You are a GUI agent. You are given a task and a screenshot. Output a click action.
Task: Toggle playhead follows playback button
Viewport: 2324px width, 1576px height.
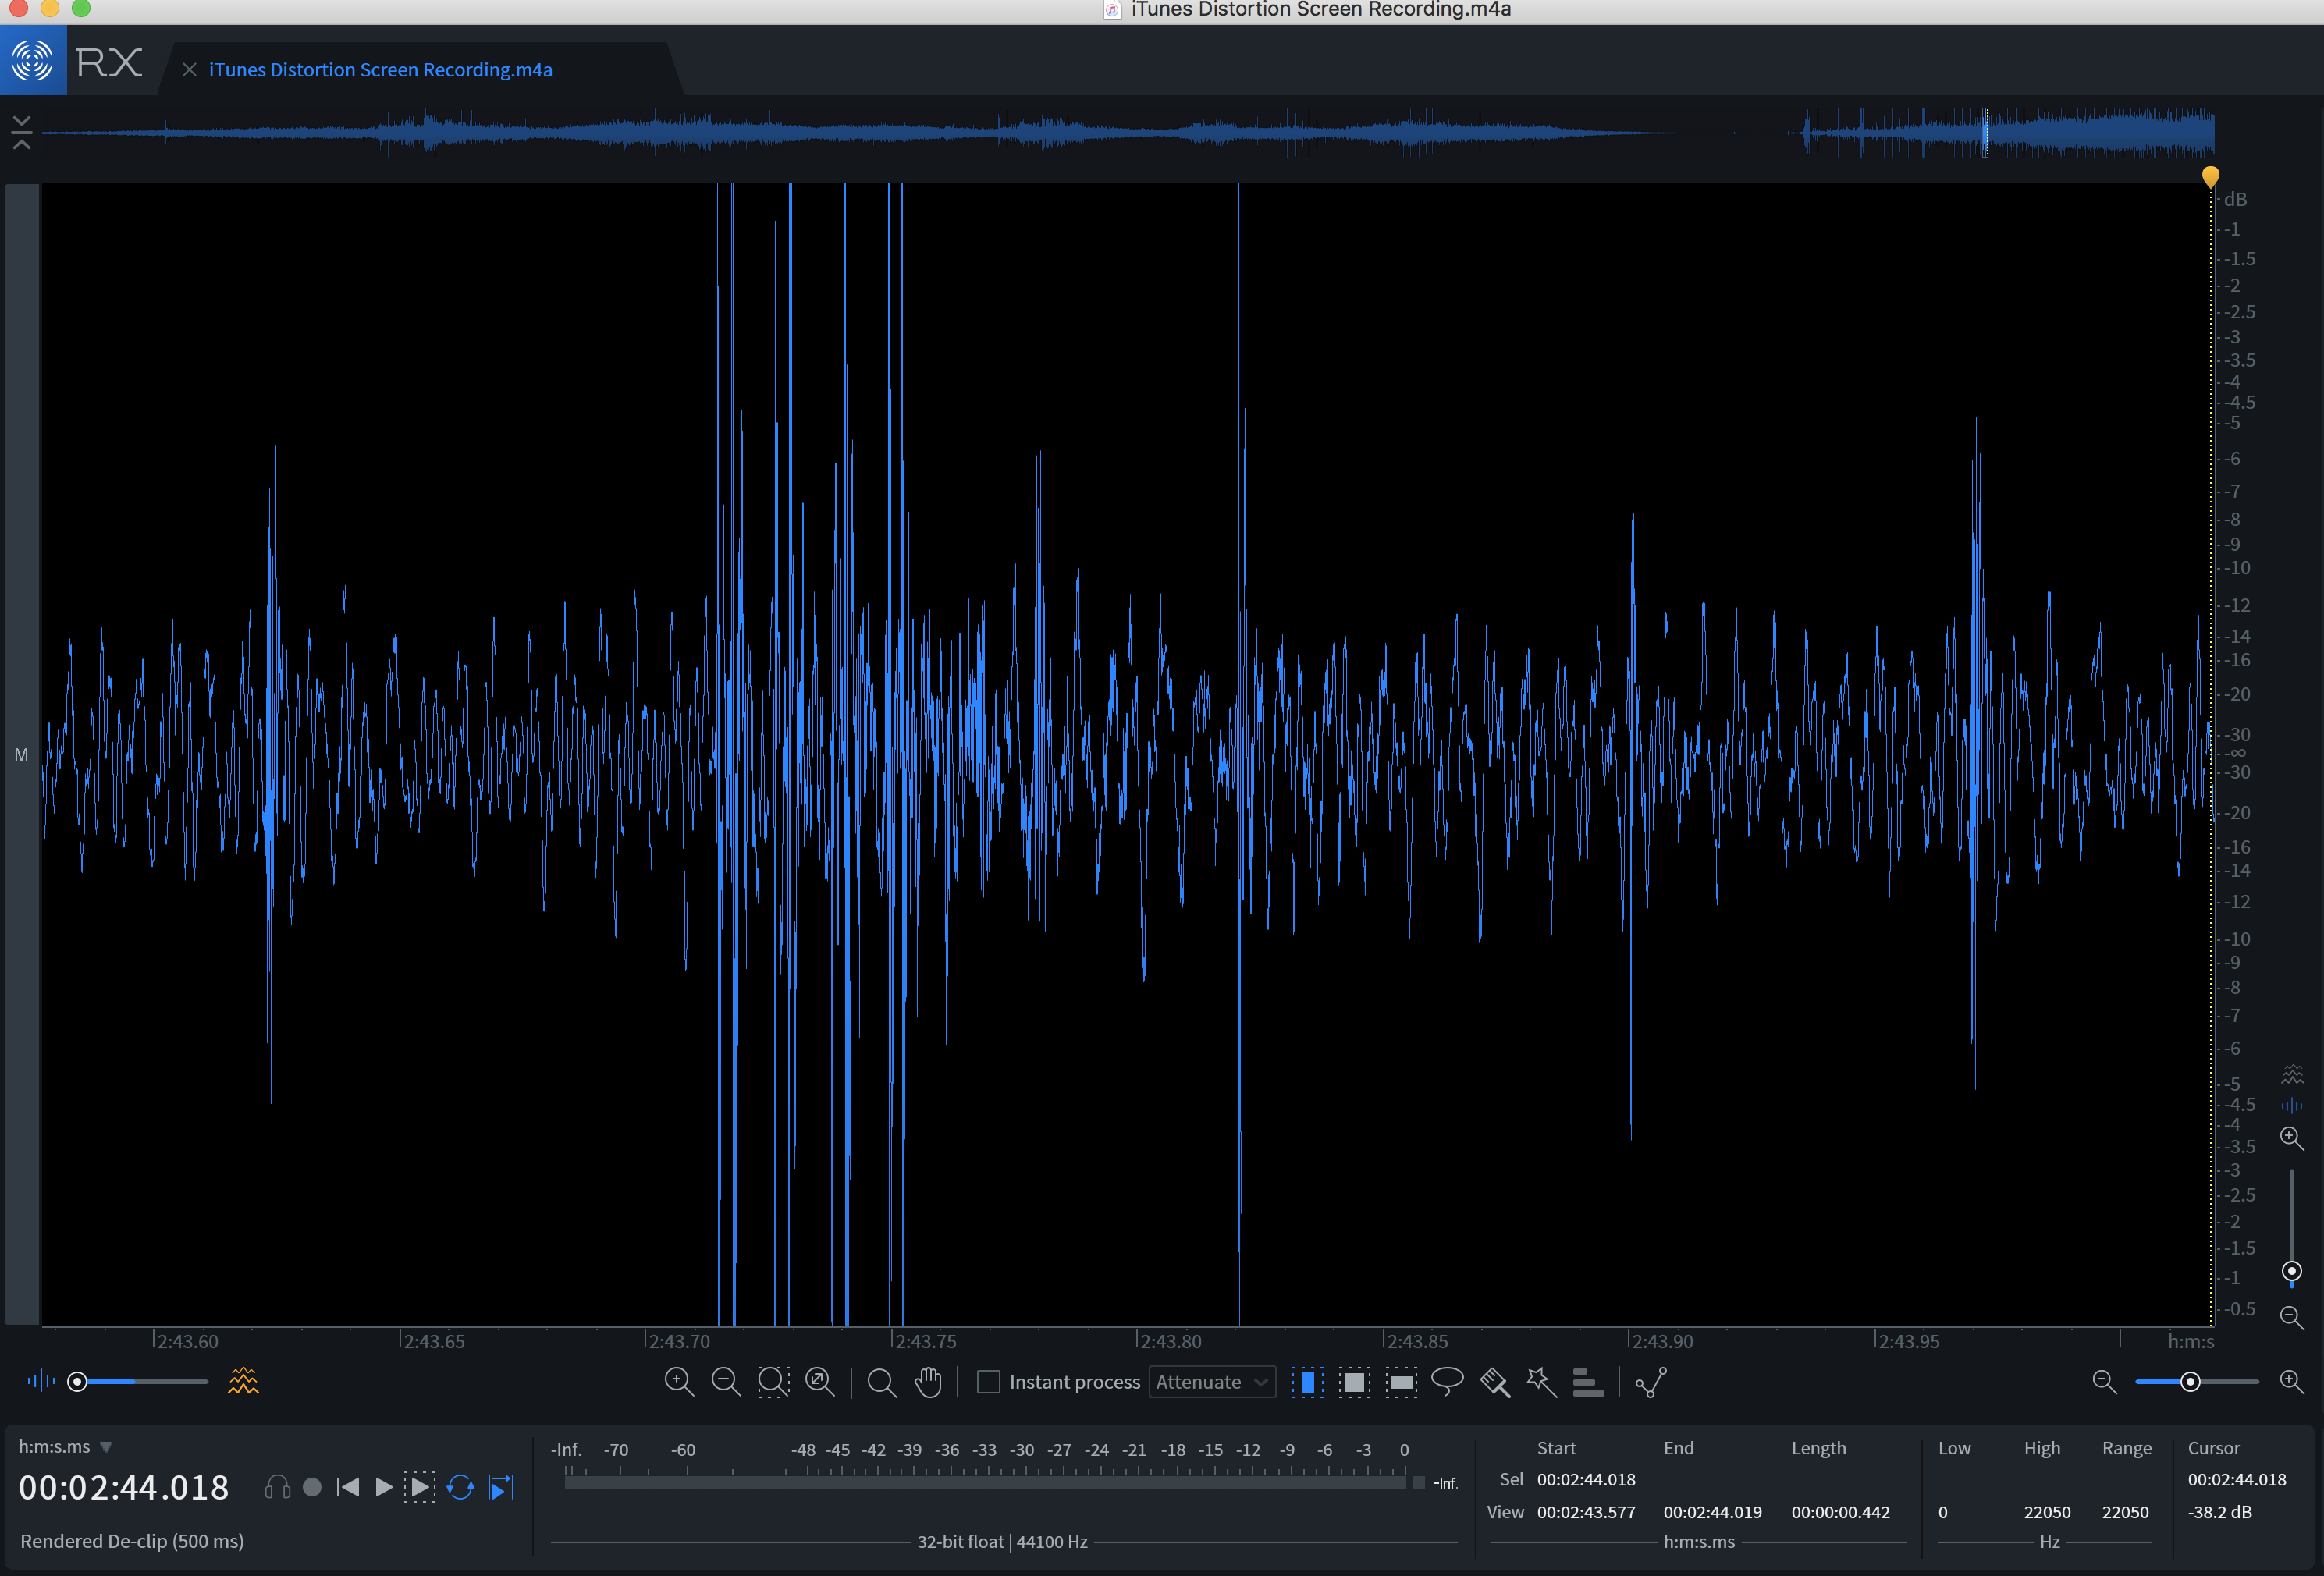501,1487
